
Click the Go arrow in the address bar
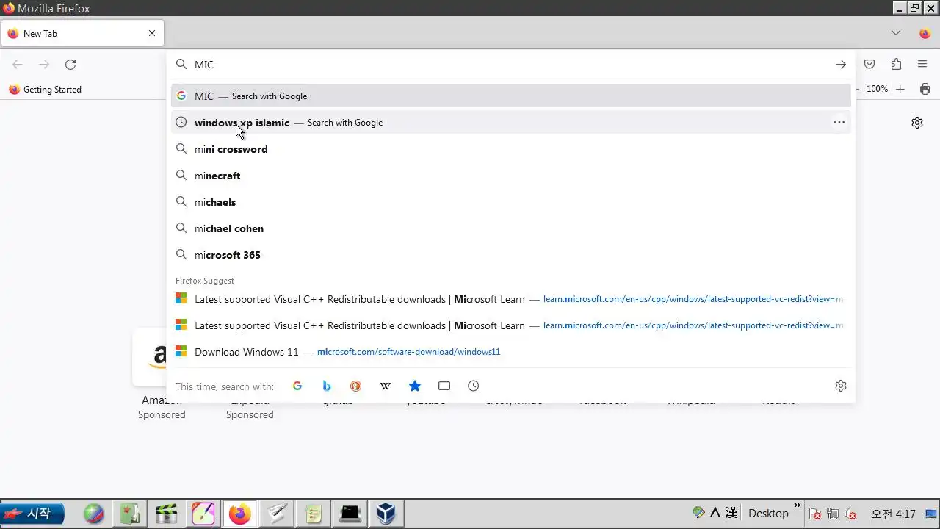840,65
